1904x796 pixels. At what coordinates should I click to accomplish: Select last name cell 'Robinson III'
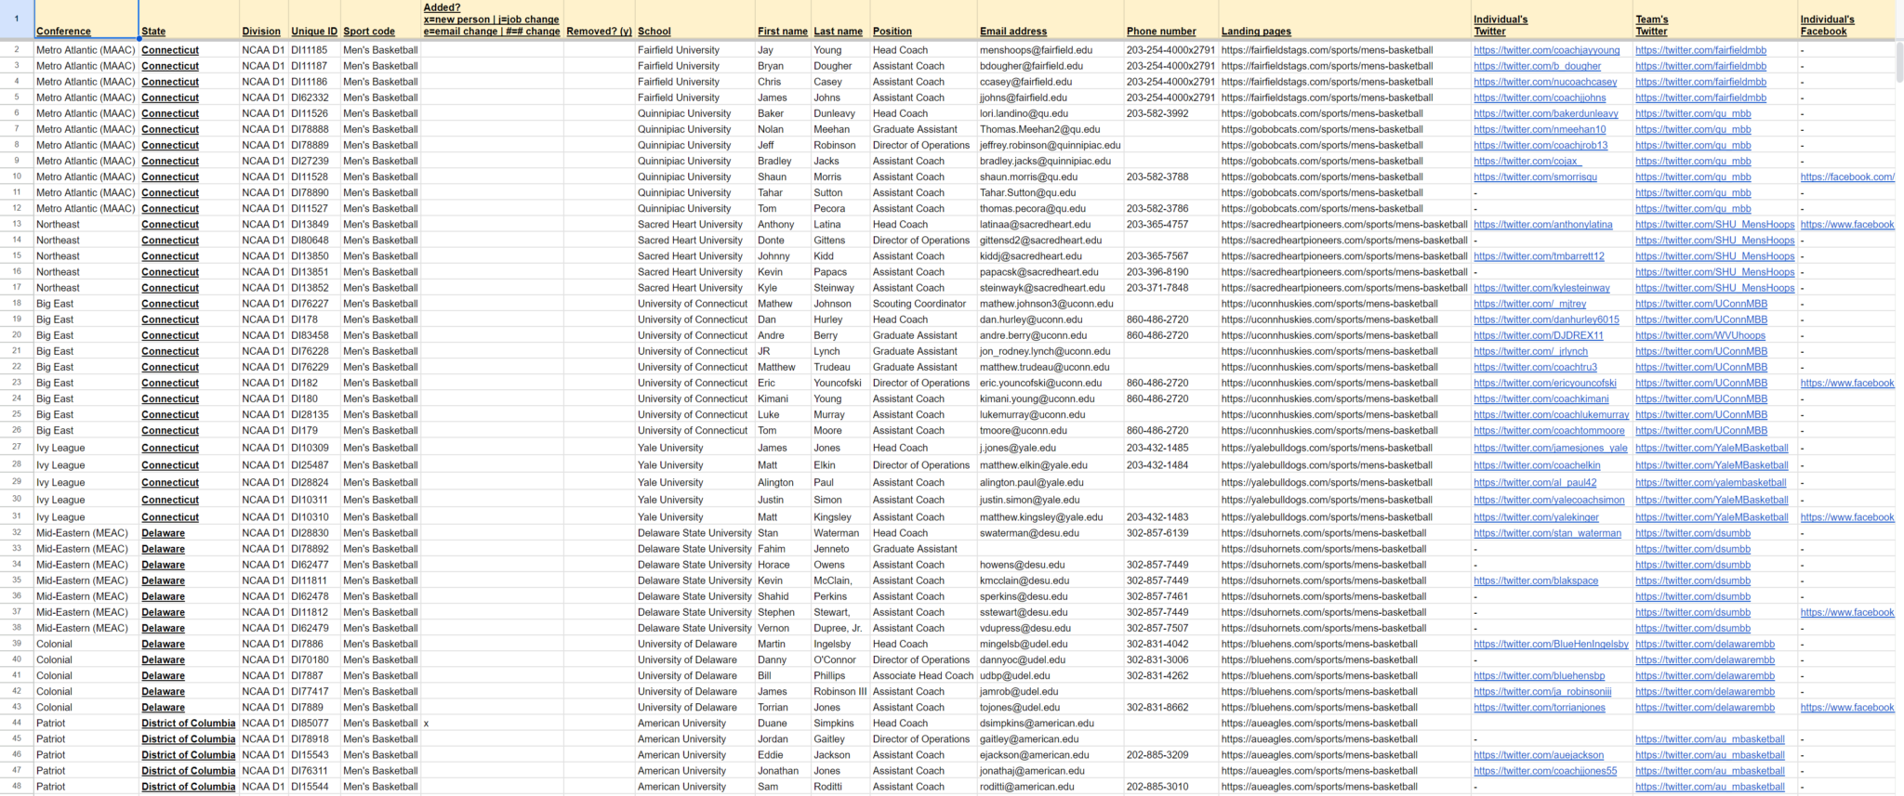[840, 691]
